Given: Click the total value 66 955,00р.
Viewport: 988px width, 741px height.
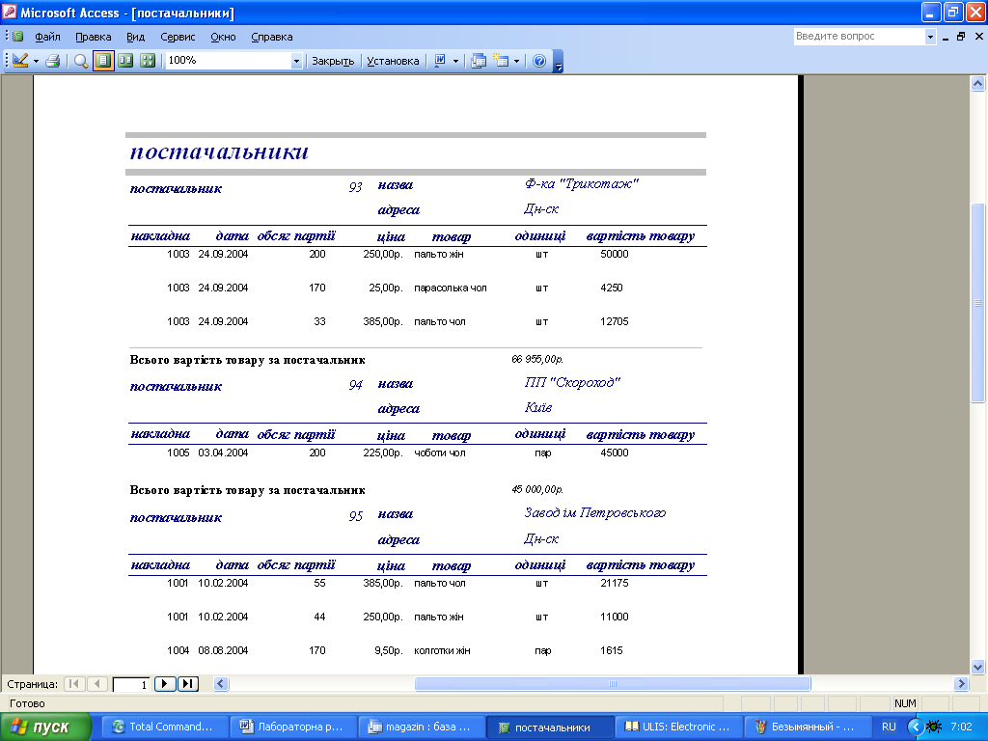Looking at the screenshot, I should (x=537, y=359).
